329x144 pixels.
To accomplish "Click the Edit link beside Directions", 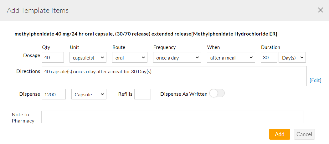I will click(x=315, y=80).
